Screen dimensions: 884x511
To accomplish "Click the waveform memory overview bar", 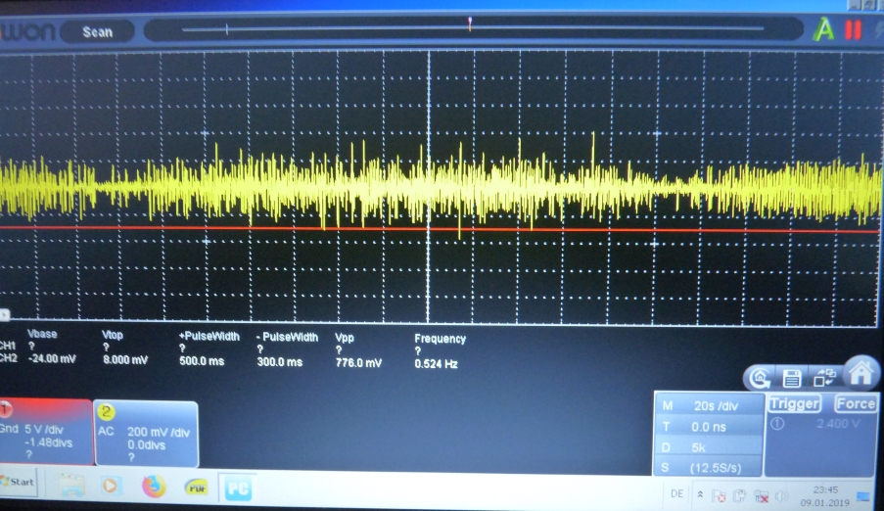I will click(x=473, y=28).
